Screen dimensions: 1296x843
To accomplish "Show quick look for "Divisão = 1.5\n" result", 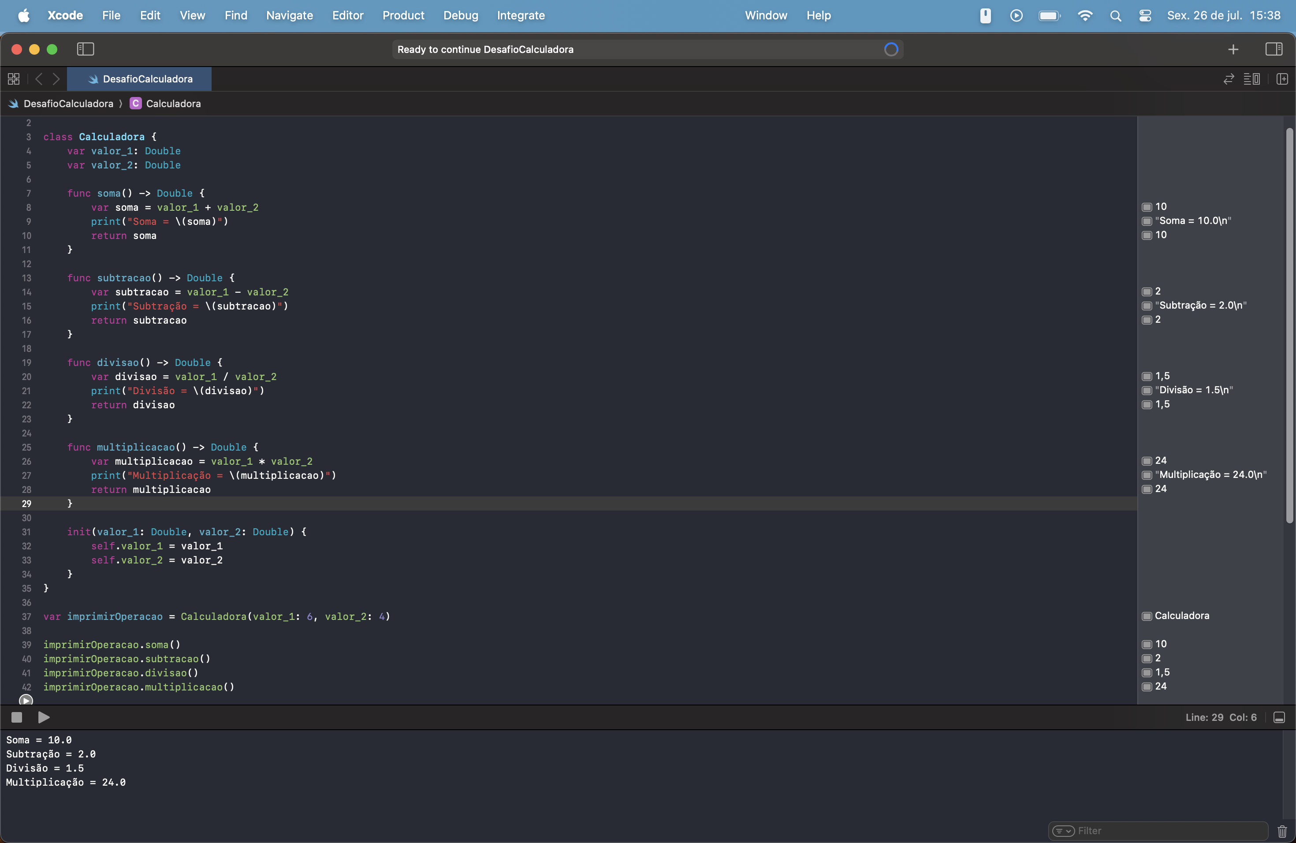I will point(1147,391).
